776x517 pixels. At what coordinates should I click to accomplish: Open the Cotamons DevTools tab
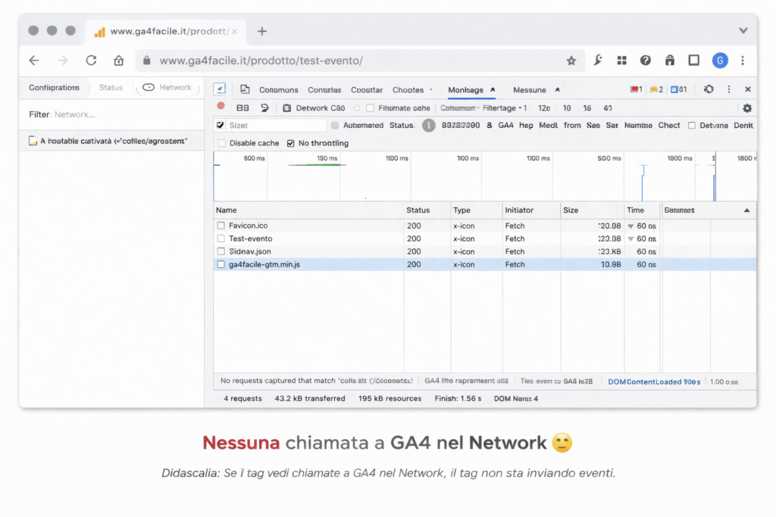tap(279, 90)
